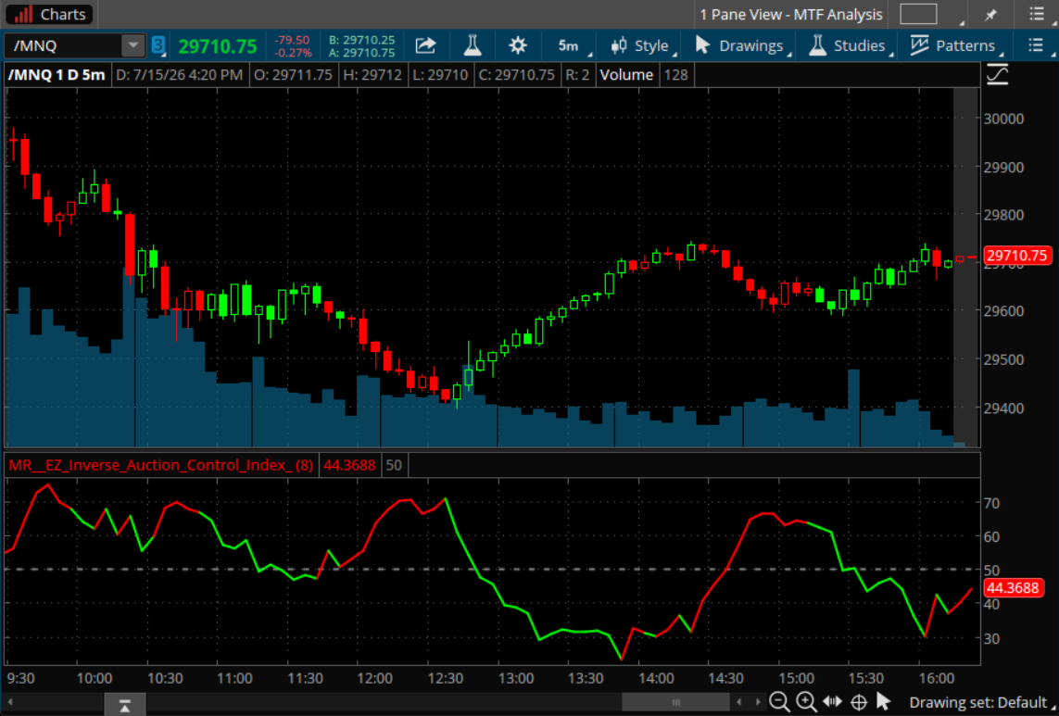1059x716 pixels.
Task: Open the Charts tab
Action: click(x=51, y=14)
